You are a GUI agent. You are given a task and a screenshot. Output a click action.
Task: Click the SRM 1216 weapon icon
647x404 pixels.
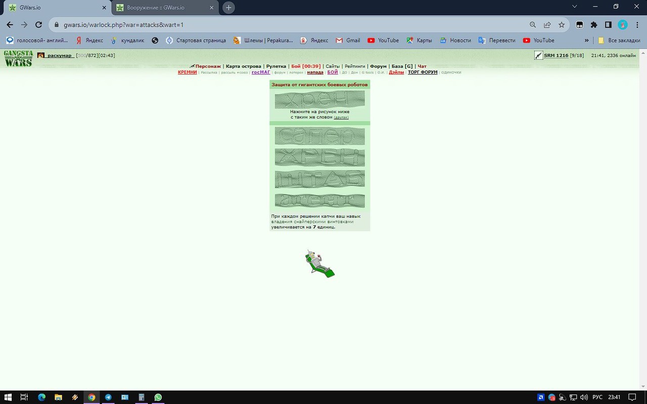538,56
